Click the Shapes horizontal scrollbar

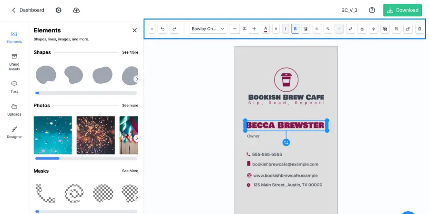86,93
